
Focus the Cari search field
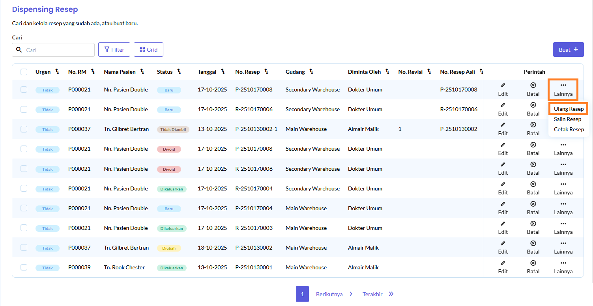point(53,50)
